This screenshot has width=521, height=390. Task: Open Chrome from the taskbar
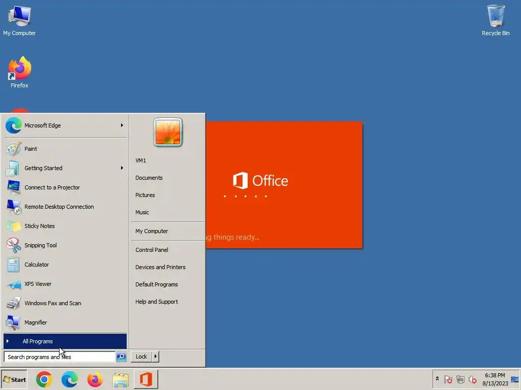click(44, 379)
